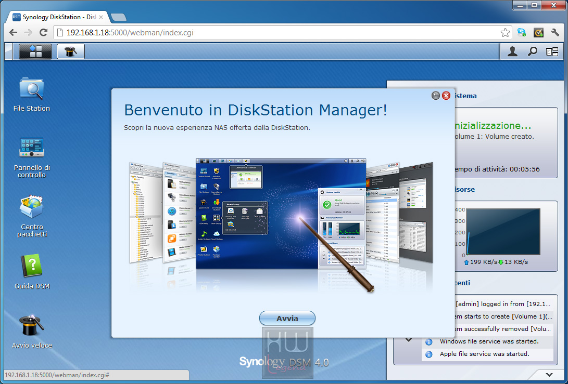568x384 pixels.
Task: Bookmark this page with the star
Action: (505, 33)
